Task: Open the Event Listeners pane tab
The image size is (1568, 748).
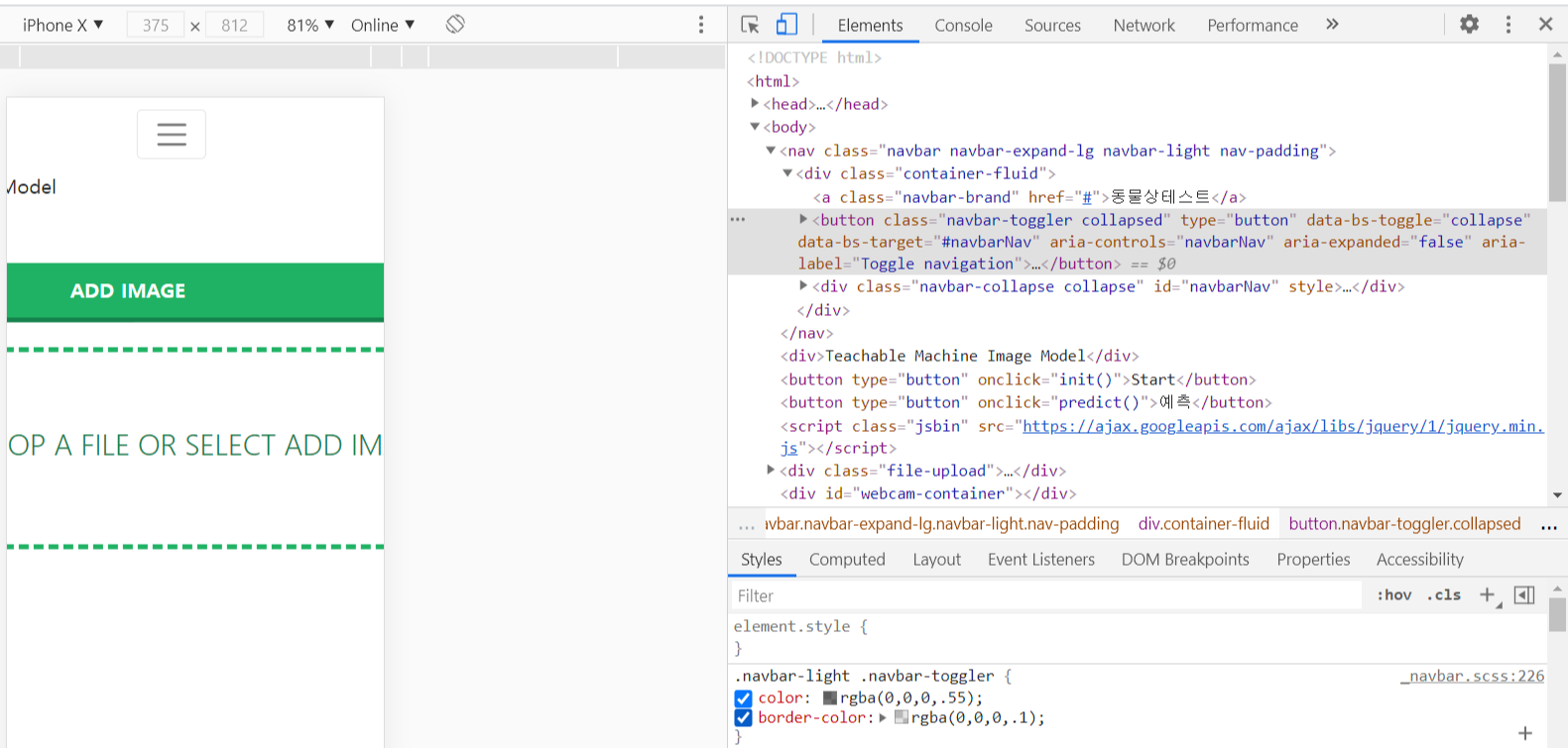Action: pos(1041,560)
